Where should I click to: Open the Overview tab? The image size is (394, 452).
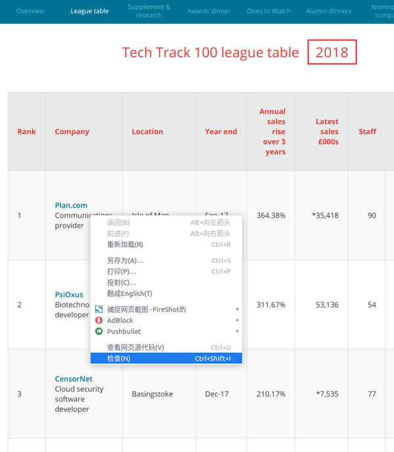[30, 11]
